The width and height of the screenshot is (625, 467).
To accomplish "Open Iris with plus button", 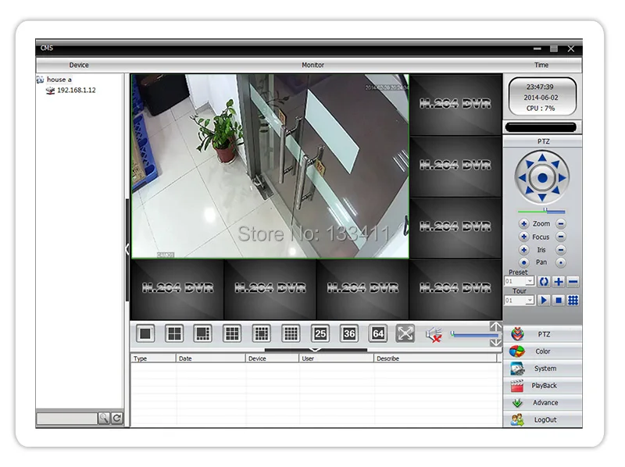I will click(x=523, y=250).
